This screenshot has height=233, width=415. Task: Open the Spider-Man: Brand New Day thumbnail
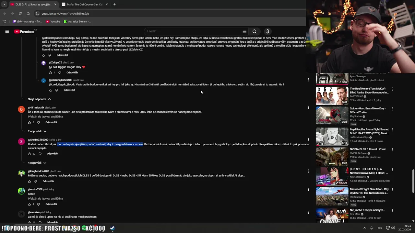click(x=332, y=116)
